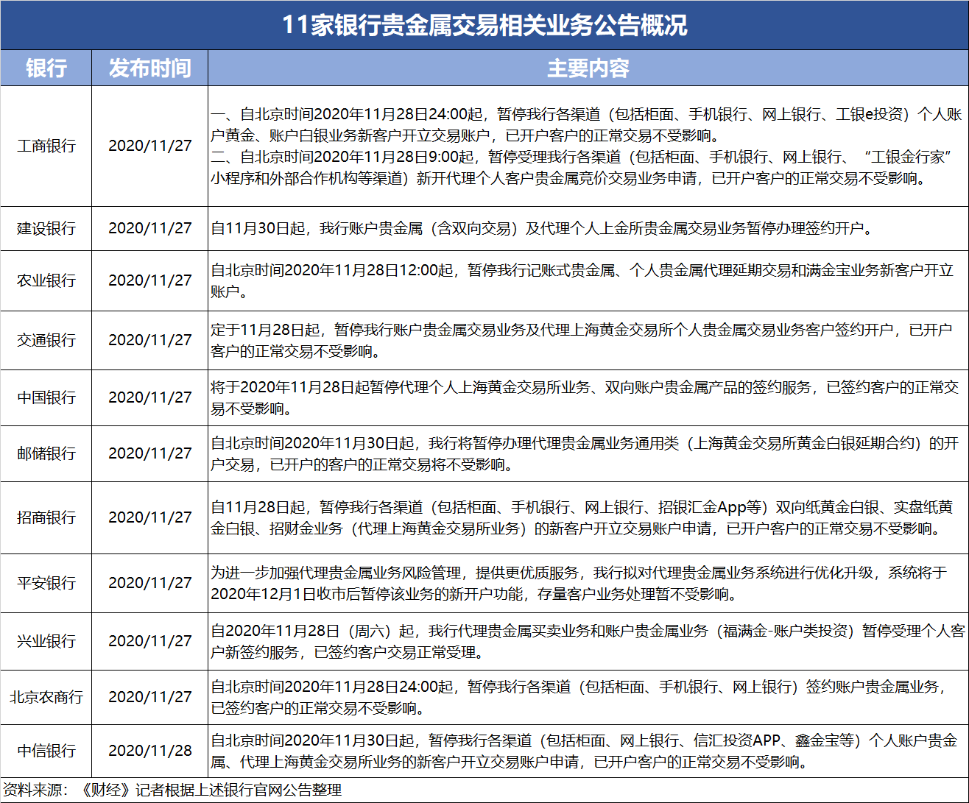Select the 发布时间 column header

[x=150, y=68]
